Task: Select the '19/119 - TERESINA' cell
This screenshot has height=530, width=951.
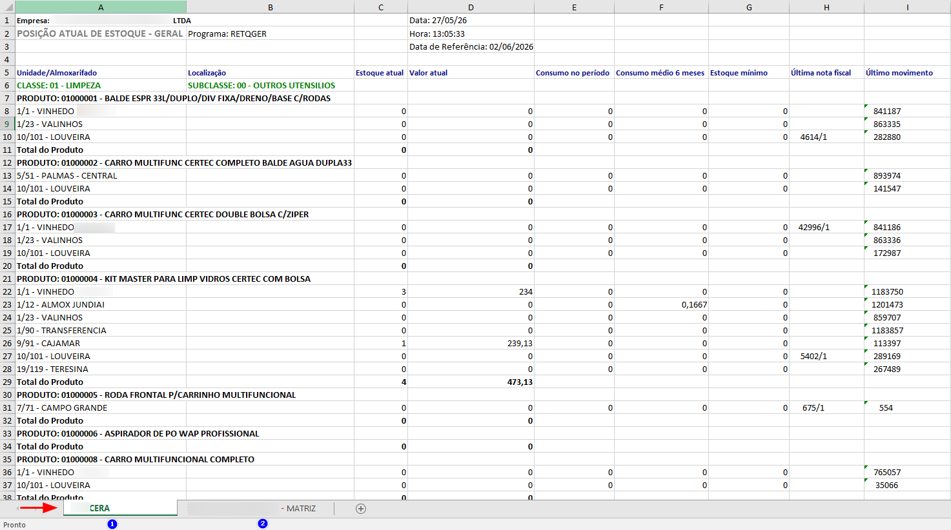Action: (x=101, y=369)
